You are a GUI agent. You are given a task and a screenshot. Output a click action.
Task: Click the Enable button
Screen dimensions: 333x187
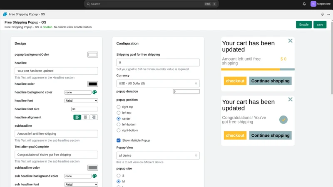point(304,25)
